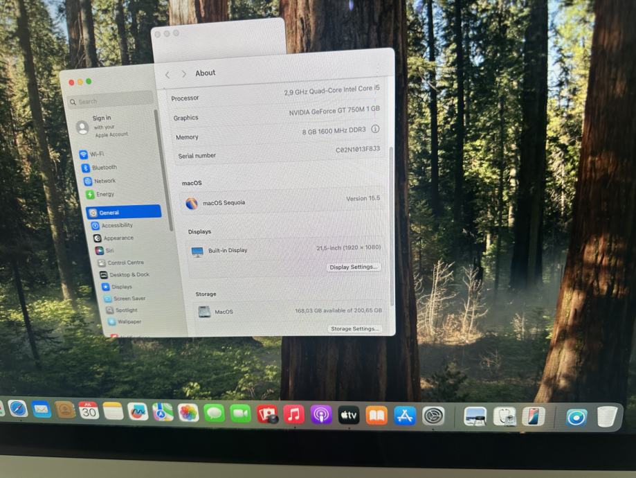Open Spotlight settings in the sidebar
The width and height of the screenshot is (636, 478).
122,310
